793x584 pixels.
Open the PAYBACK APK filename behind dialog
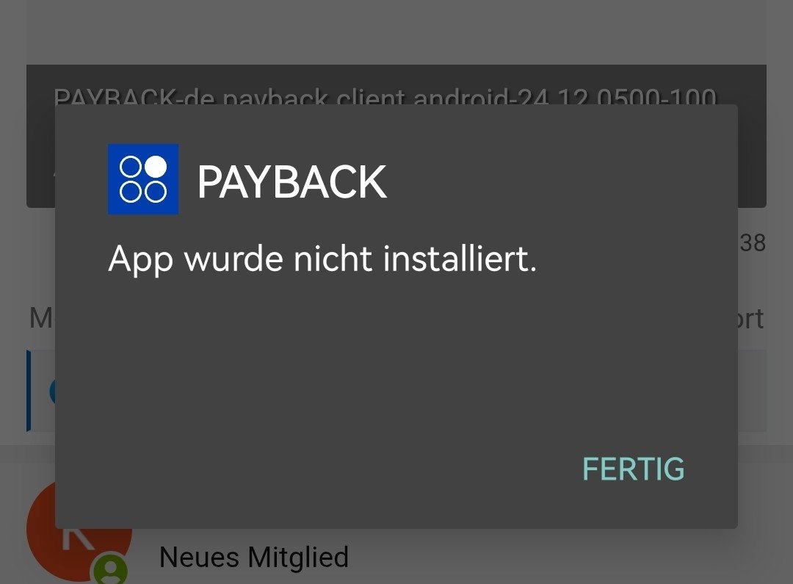point(385,96)
